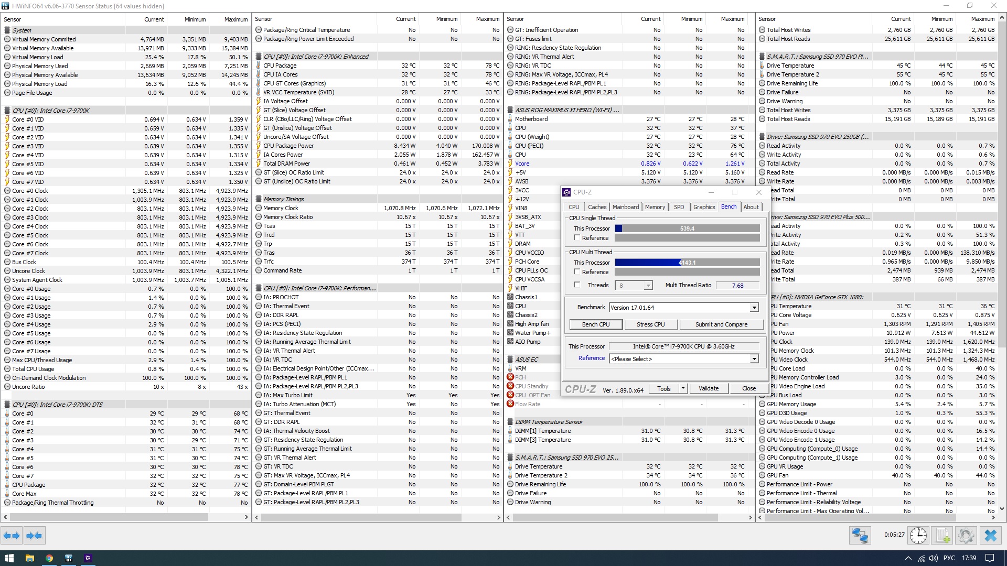Enable Reference checkbox under CPU Multi Thread
The height and width of the screenshot is (566, 1007).
pyautogui.click(x=577, y=272)
